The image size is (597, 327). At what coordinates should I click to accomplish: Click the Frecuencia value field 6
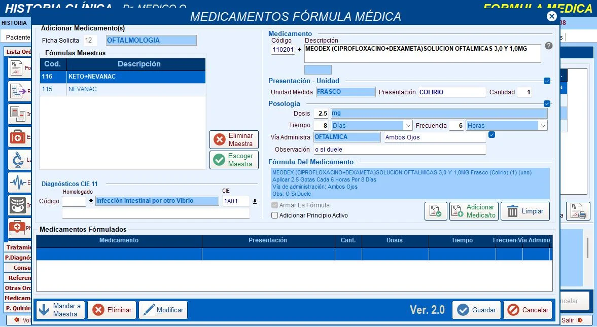(x=456, y=125)
